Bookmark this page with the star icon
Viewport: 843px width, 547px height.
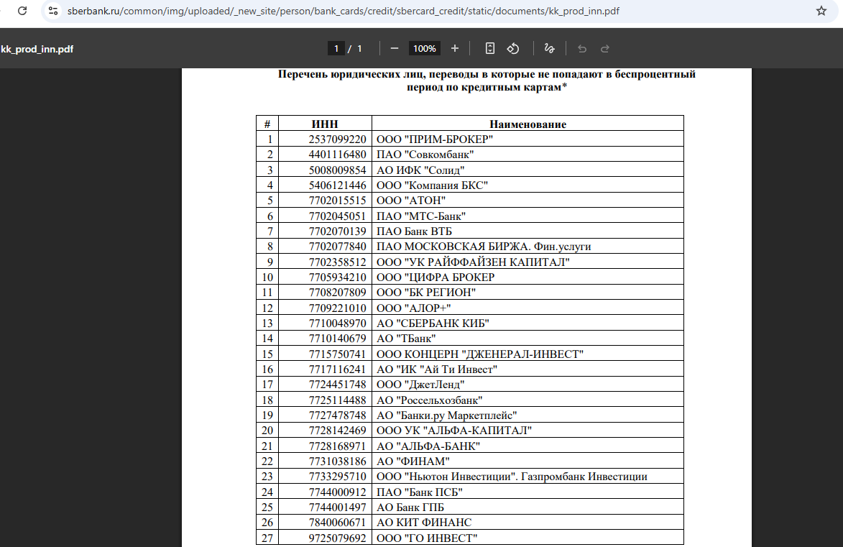pos(821,12)
